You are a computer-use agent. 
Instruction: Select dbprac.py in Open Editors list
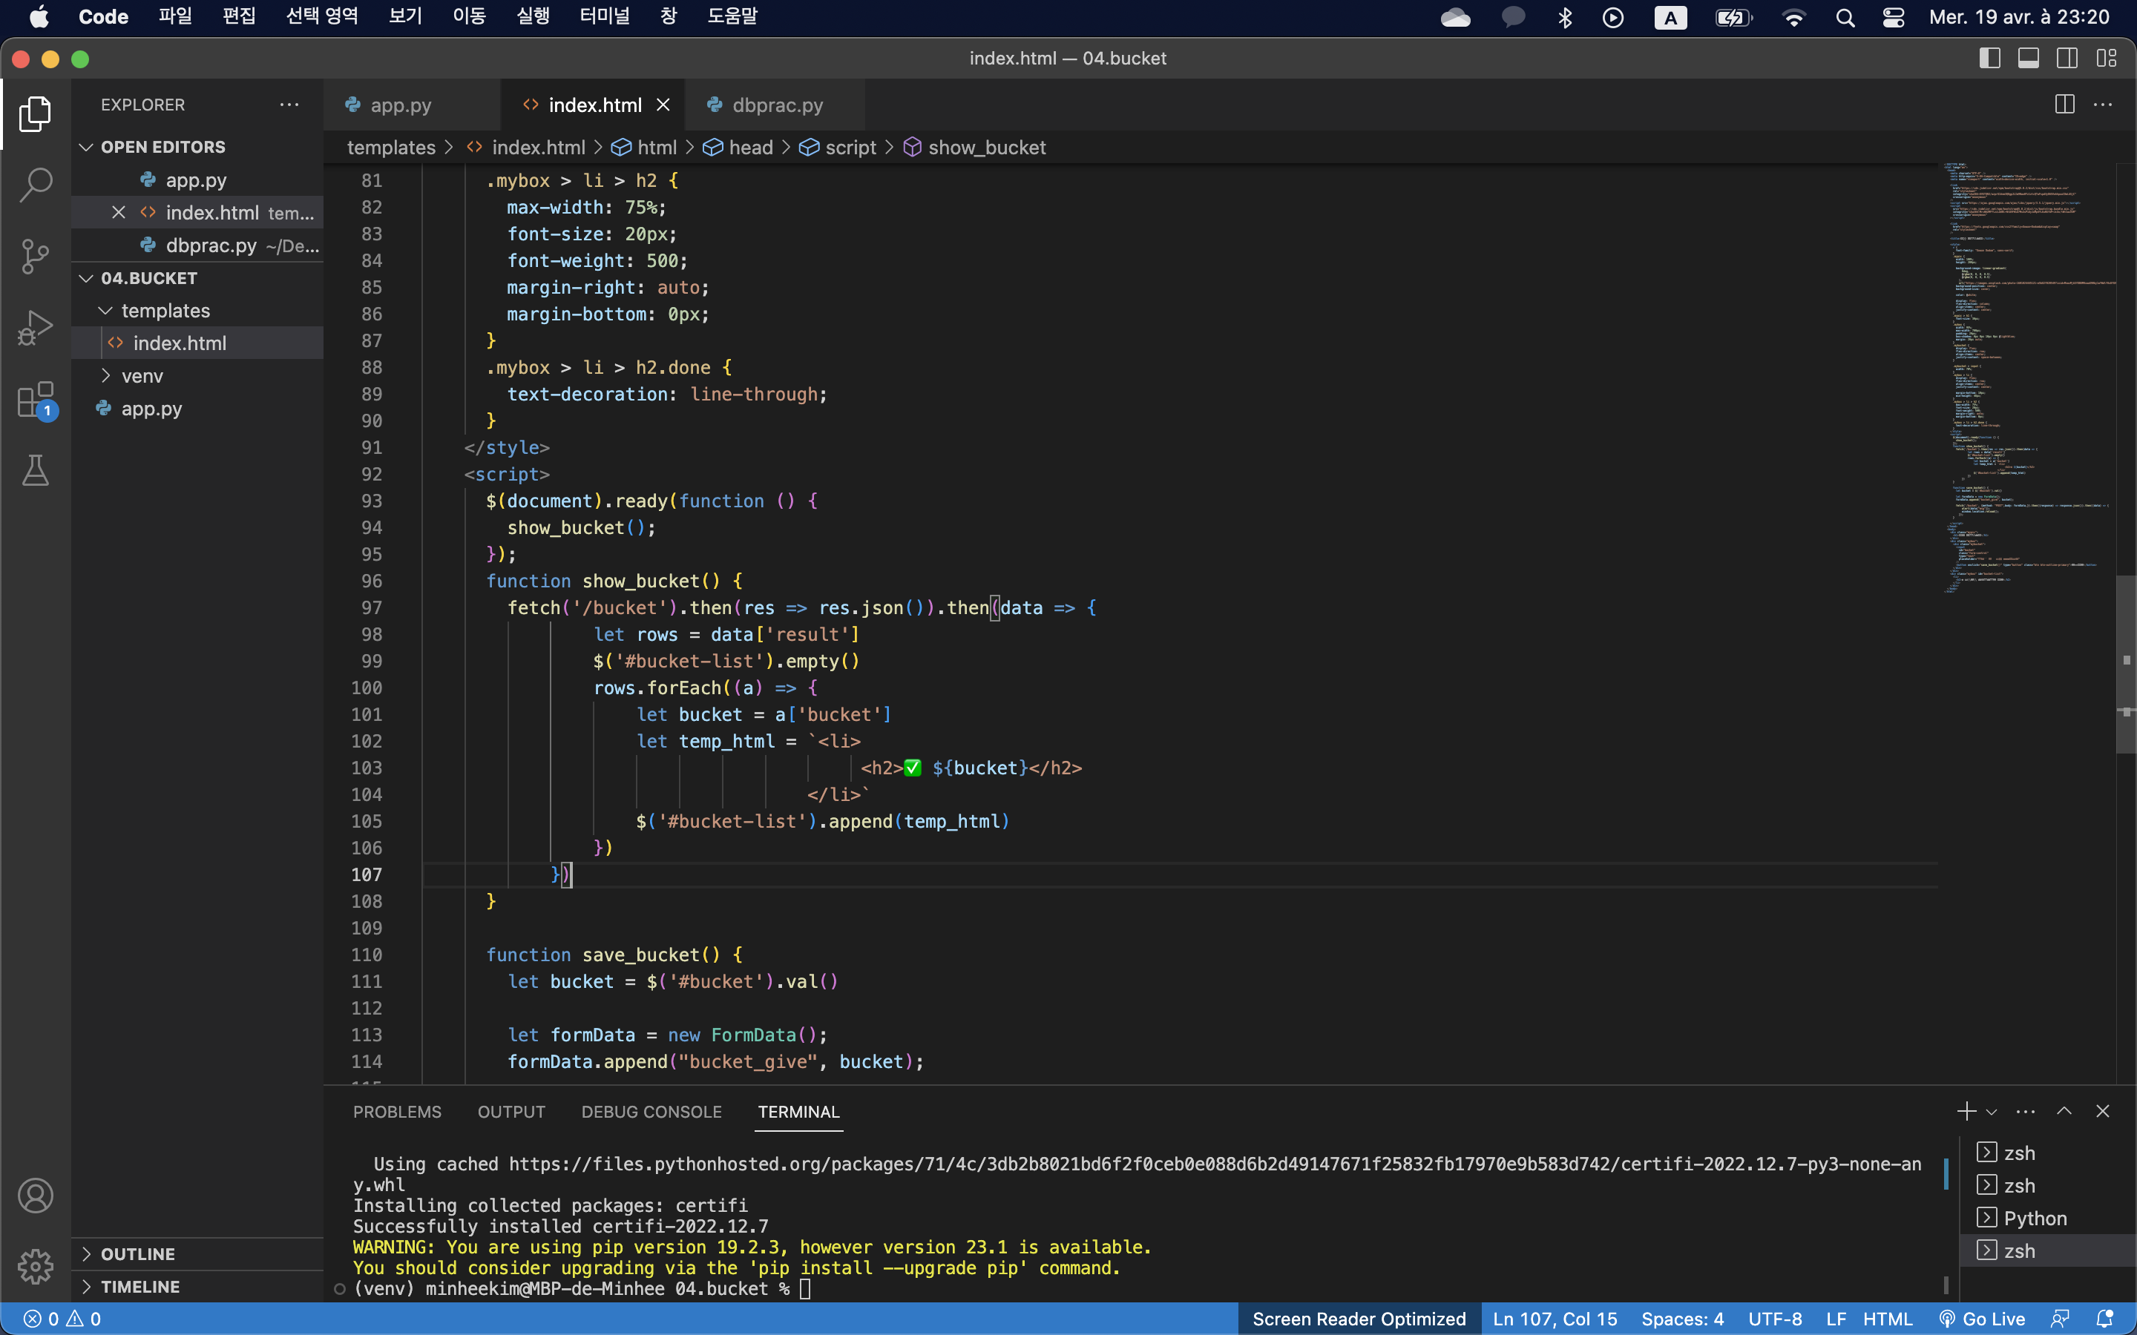197,245
